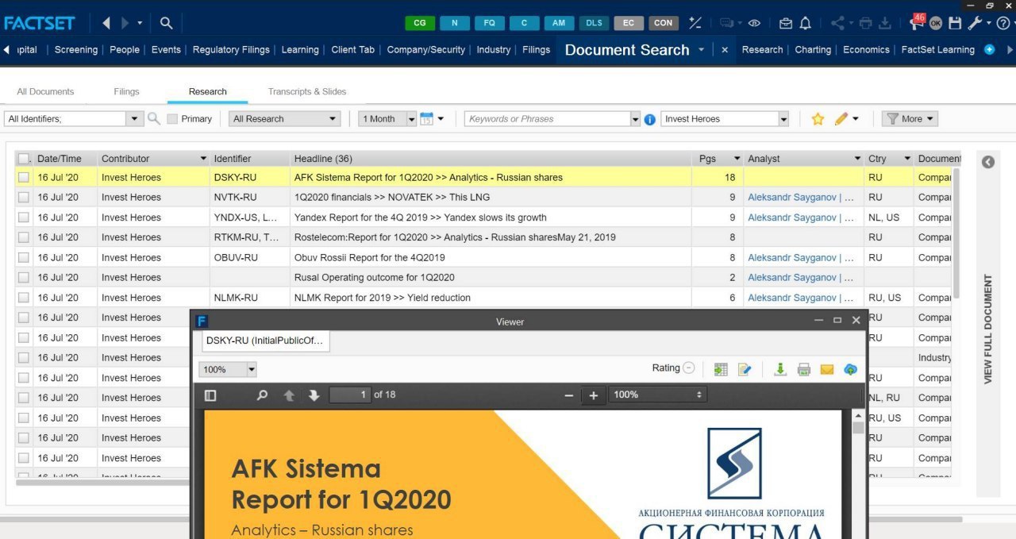Switch to Transcripts & Slides tab
Image resolution: width=1016 pixels, height=539 pixels.
[307, 91]
